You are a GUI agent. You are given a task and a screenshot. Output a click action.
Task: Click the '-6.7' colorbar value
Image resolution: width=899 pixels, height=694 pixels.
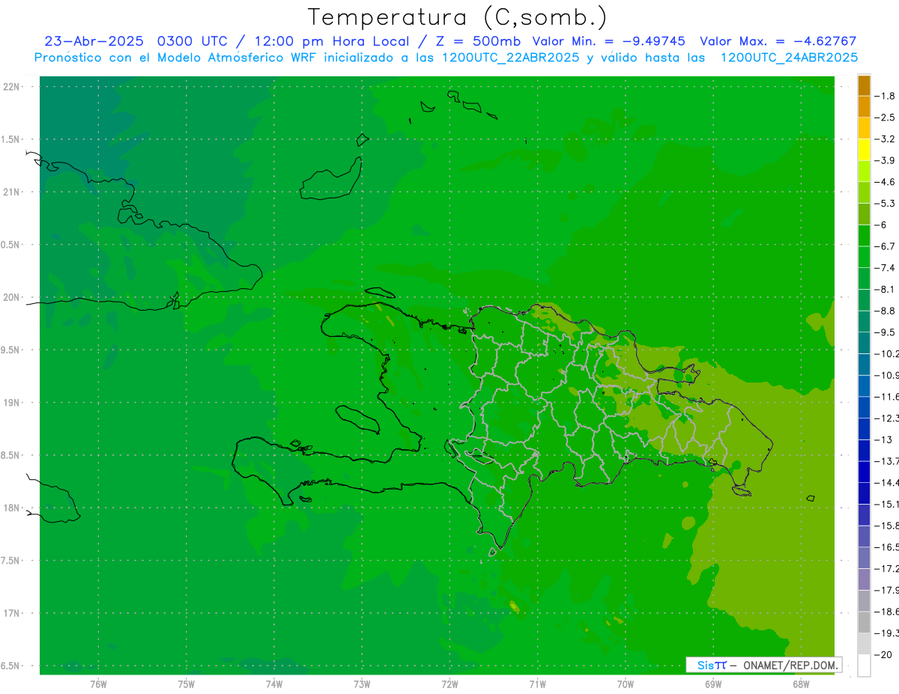point(886,246)
